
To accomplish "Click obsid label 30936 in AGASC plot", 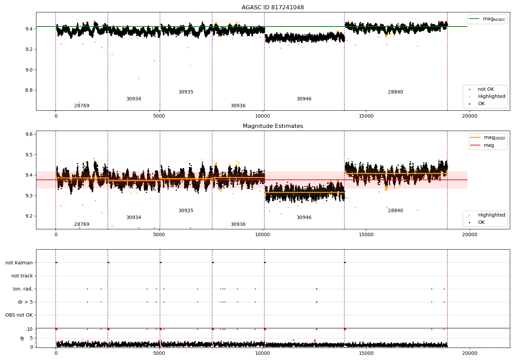I will pyautogui.click(x=238, y=106).
